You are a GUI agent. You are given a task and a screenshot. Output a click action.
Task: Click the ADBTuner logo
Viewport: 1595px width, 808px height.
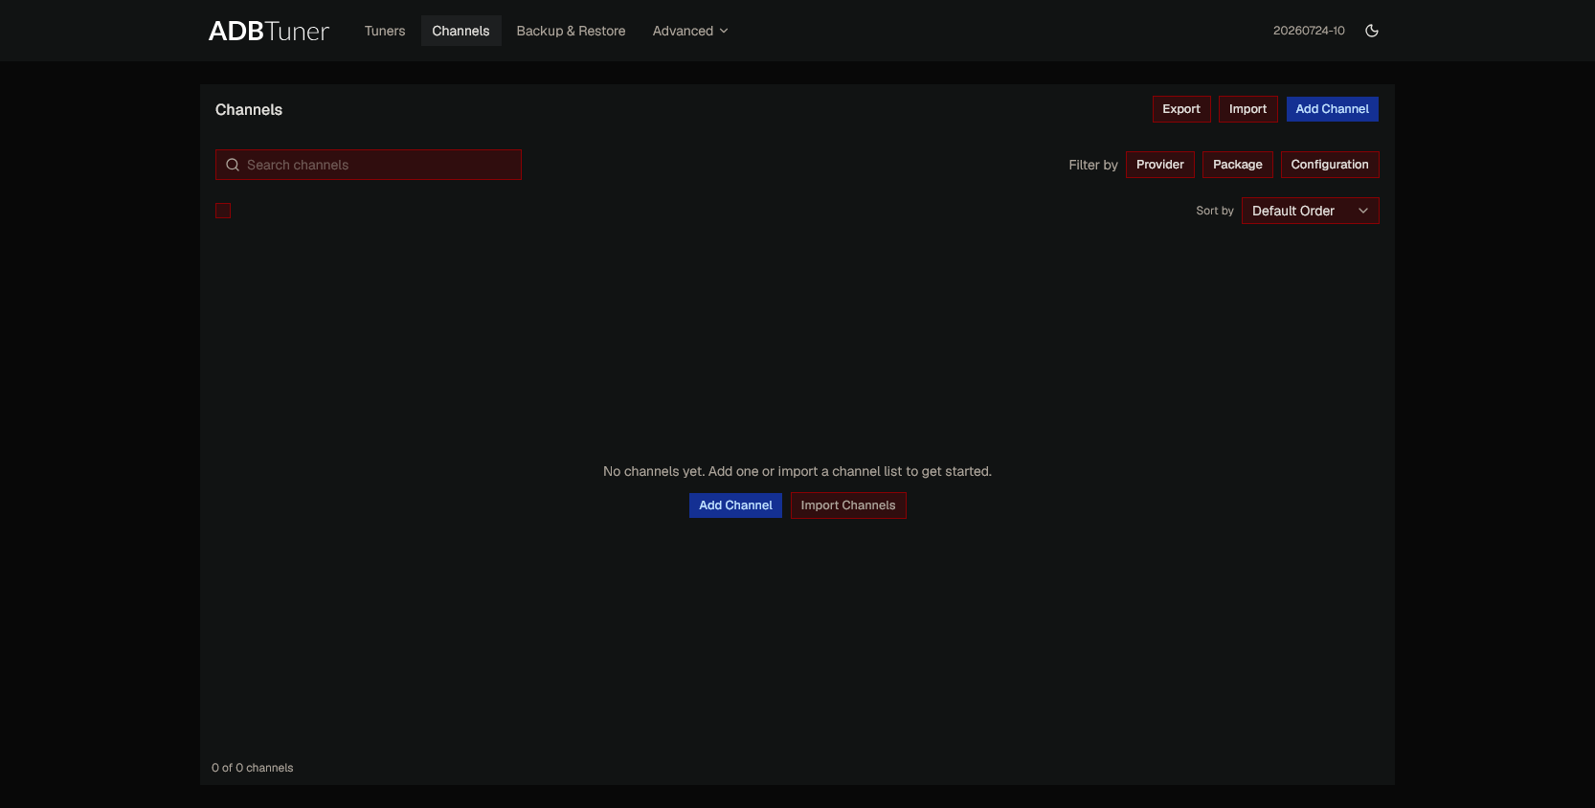pos(269,31)
